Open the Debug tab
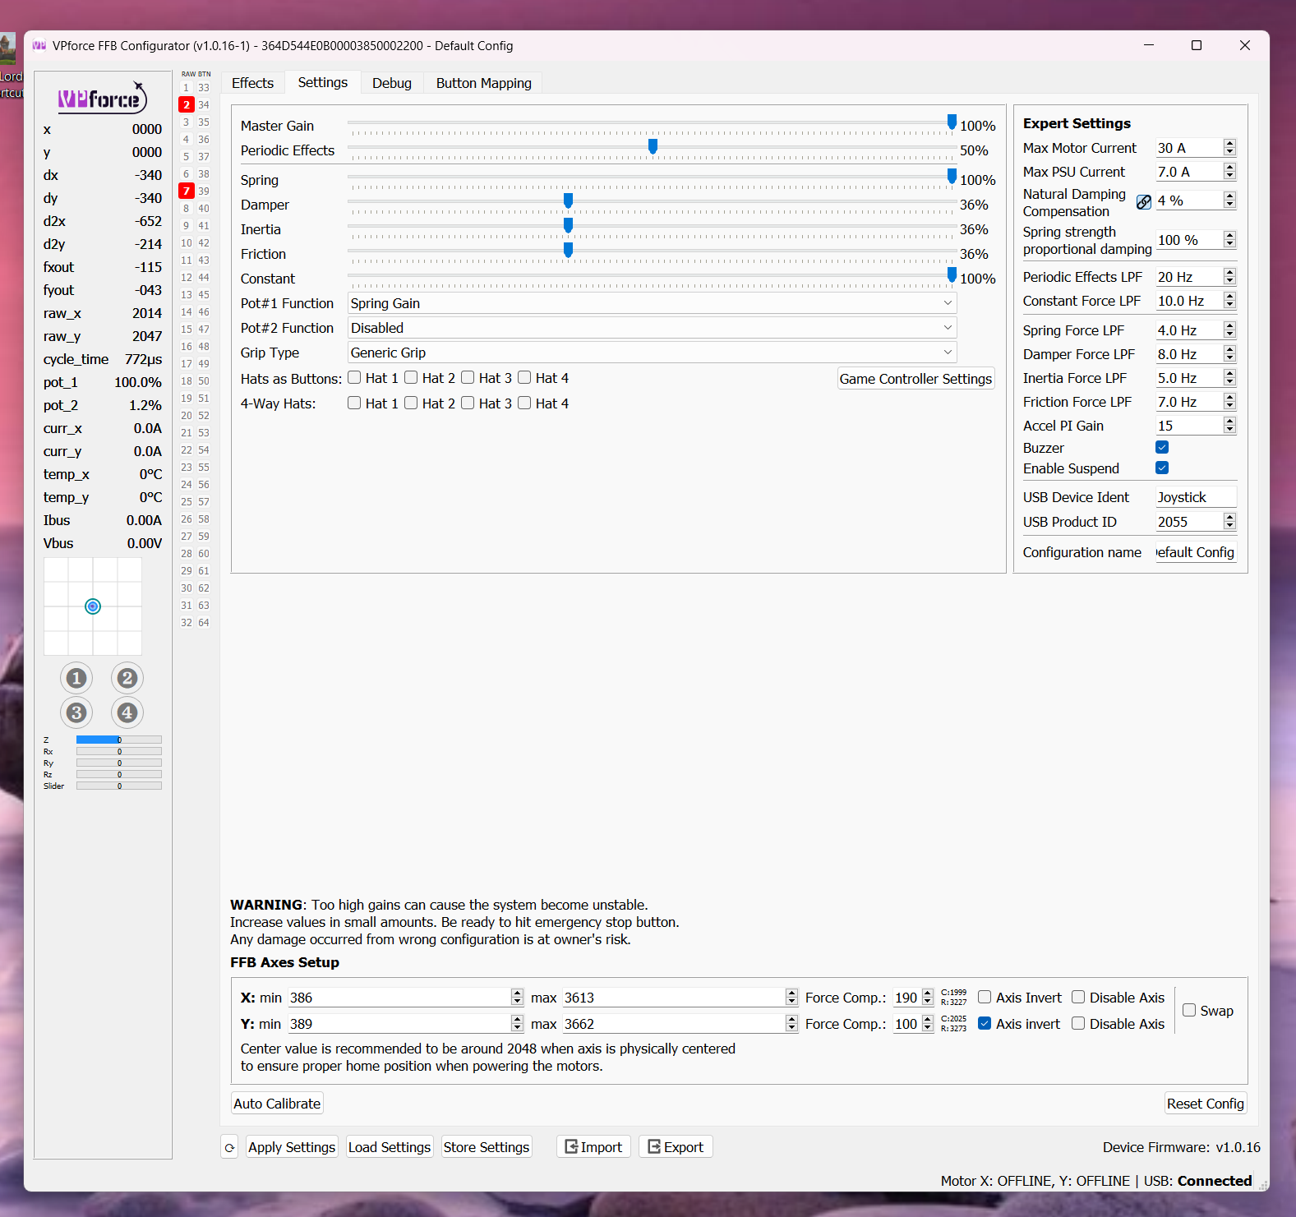Viewport: 1296px width, 1217px height. [x=392, y=83]
